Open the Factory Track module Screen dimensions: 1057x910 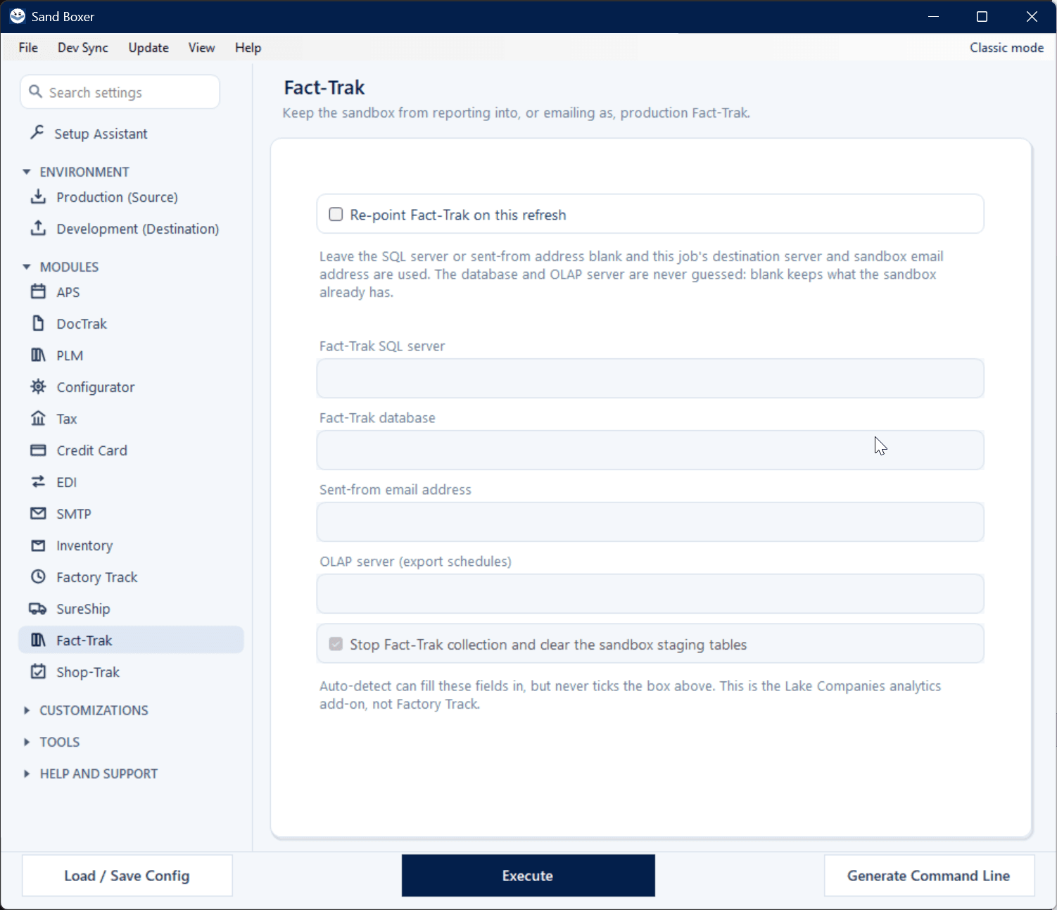click(131, 577)
